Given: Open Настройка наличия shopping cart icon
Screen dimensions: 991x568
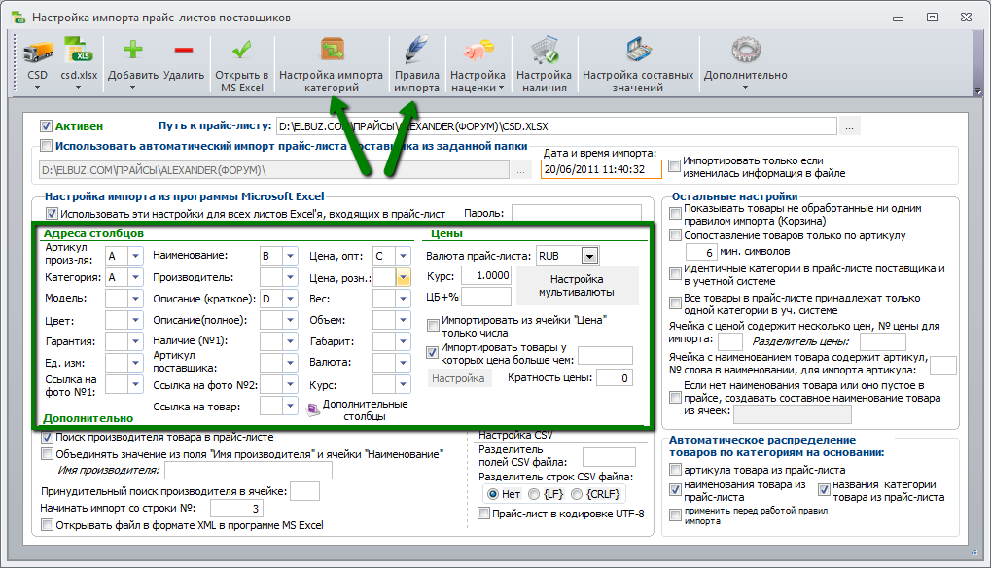Looking at the screenshot, I should click(545, 50).
